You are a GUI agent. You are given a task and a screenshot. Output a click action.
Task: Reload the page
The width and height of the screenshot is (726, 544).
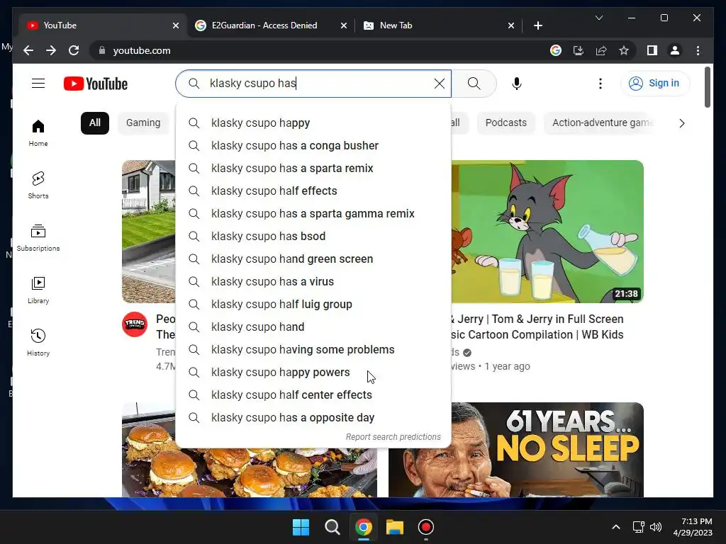74,50
